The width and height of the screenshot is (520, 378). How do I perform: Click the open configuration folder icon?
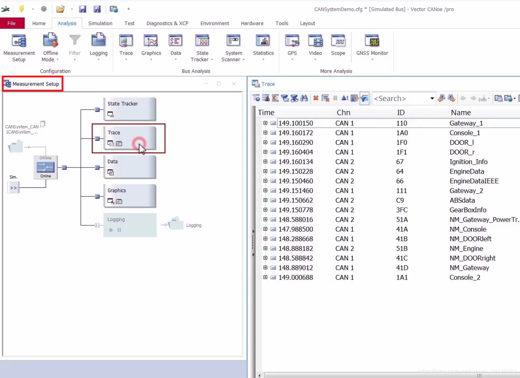tap(60, 9)
